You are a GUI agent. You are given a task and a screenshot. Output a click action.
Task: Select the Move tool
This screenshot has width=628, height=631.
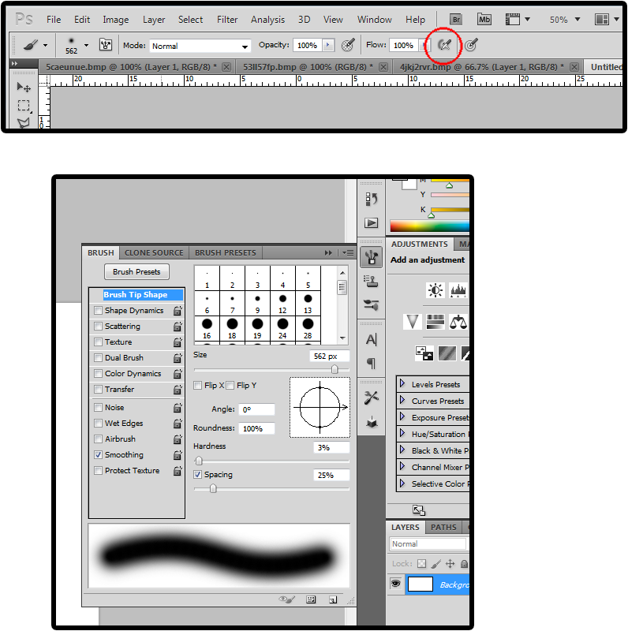[24, 87]
